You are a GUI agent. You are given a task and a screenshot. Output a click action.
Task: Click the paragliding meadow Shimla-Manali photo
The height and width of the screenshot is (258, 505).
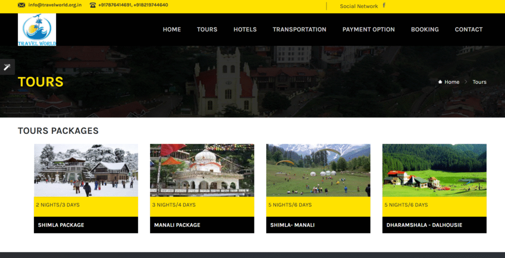pos(318,170)
